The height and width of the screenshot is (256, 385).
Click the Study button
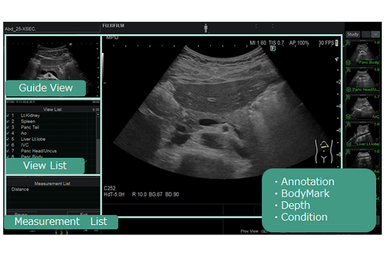pos(353,35)
